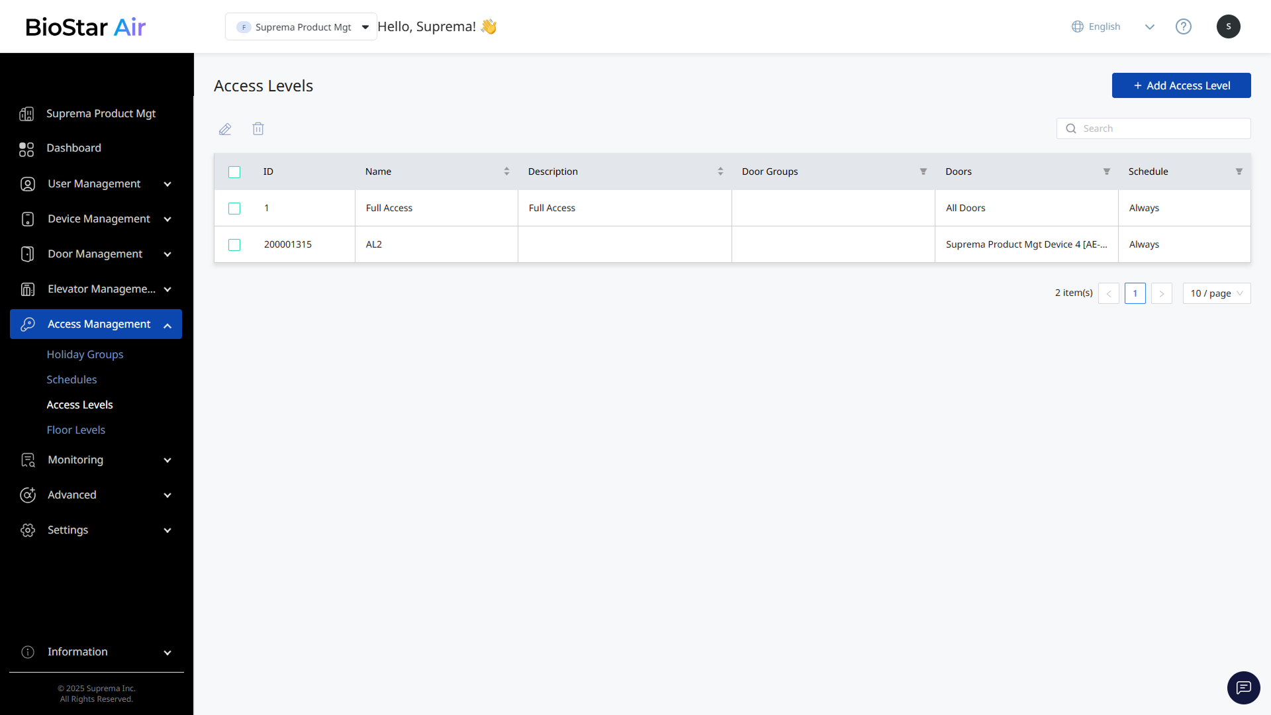Go to Floor Levels submenu item
The width and height of the screenshot is (1271, 715).
75,430
